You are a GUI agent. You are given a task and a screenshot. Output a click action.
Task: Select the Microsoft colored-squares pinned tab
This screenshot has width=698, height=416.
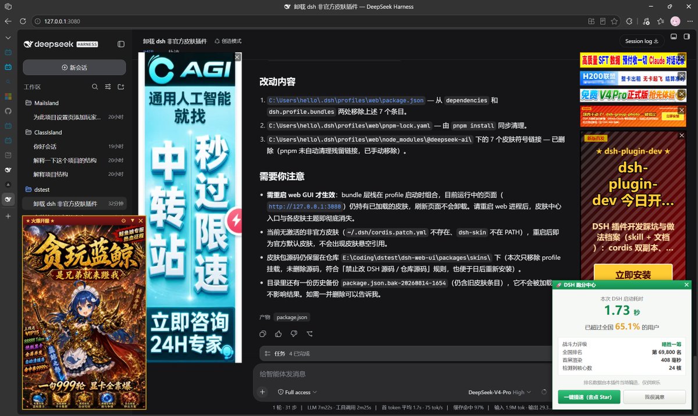(x=8, y=96)
